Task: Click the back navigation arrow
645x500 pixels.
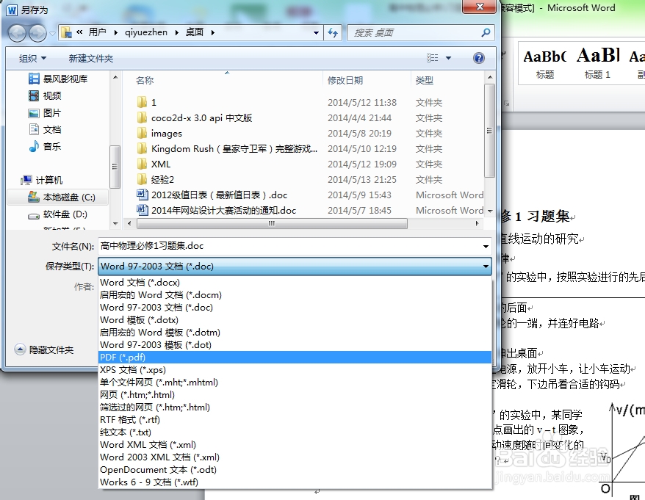Action: pos(16,32)
